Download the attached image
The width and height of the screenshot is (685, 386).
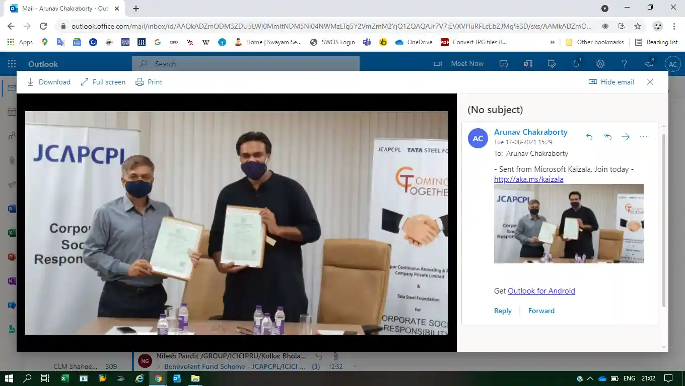[48, 82]
